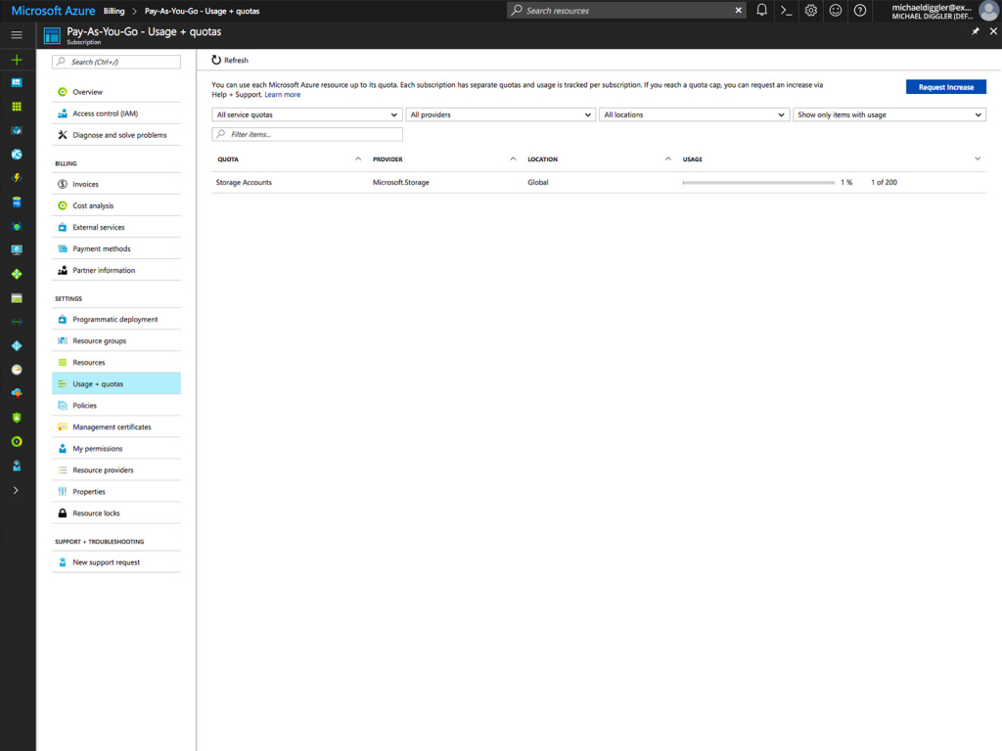Follow the Learn more link

pos(282,95)
